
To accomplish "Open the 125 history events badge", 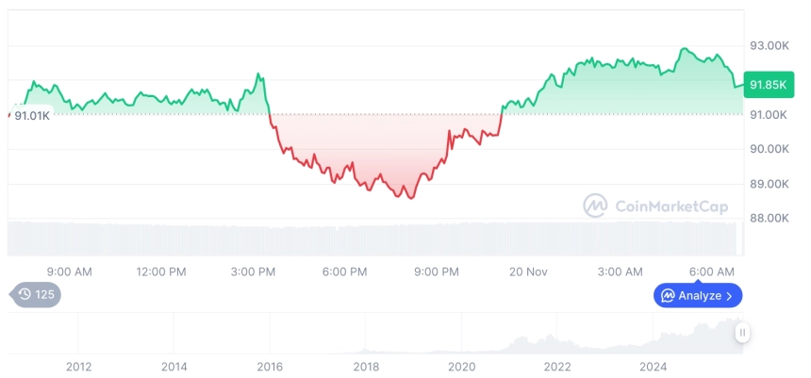I will pos(36,295).
